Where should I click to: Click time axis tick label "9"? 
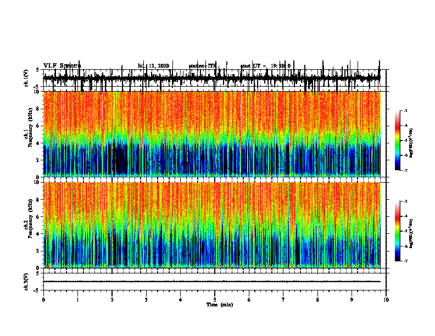[x=352, y=300]
